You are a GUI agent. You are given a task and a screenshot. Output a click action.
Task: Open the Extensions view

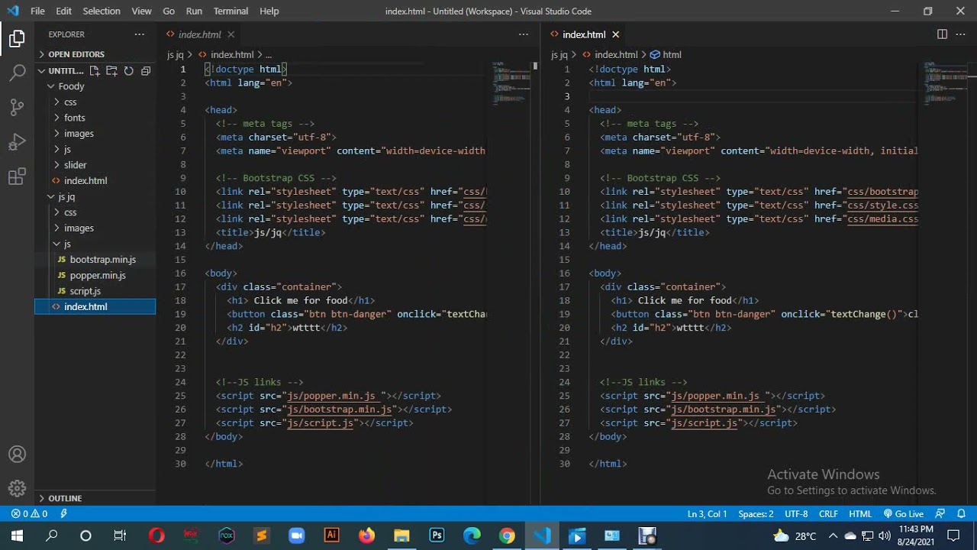[x=17, y=177]
